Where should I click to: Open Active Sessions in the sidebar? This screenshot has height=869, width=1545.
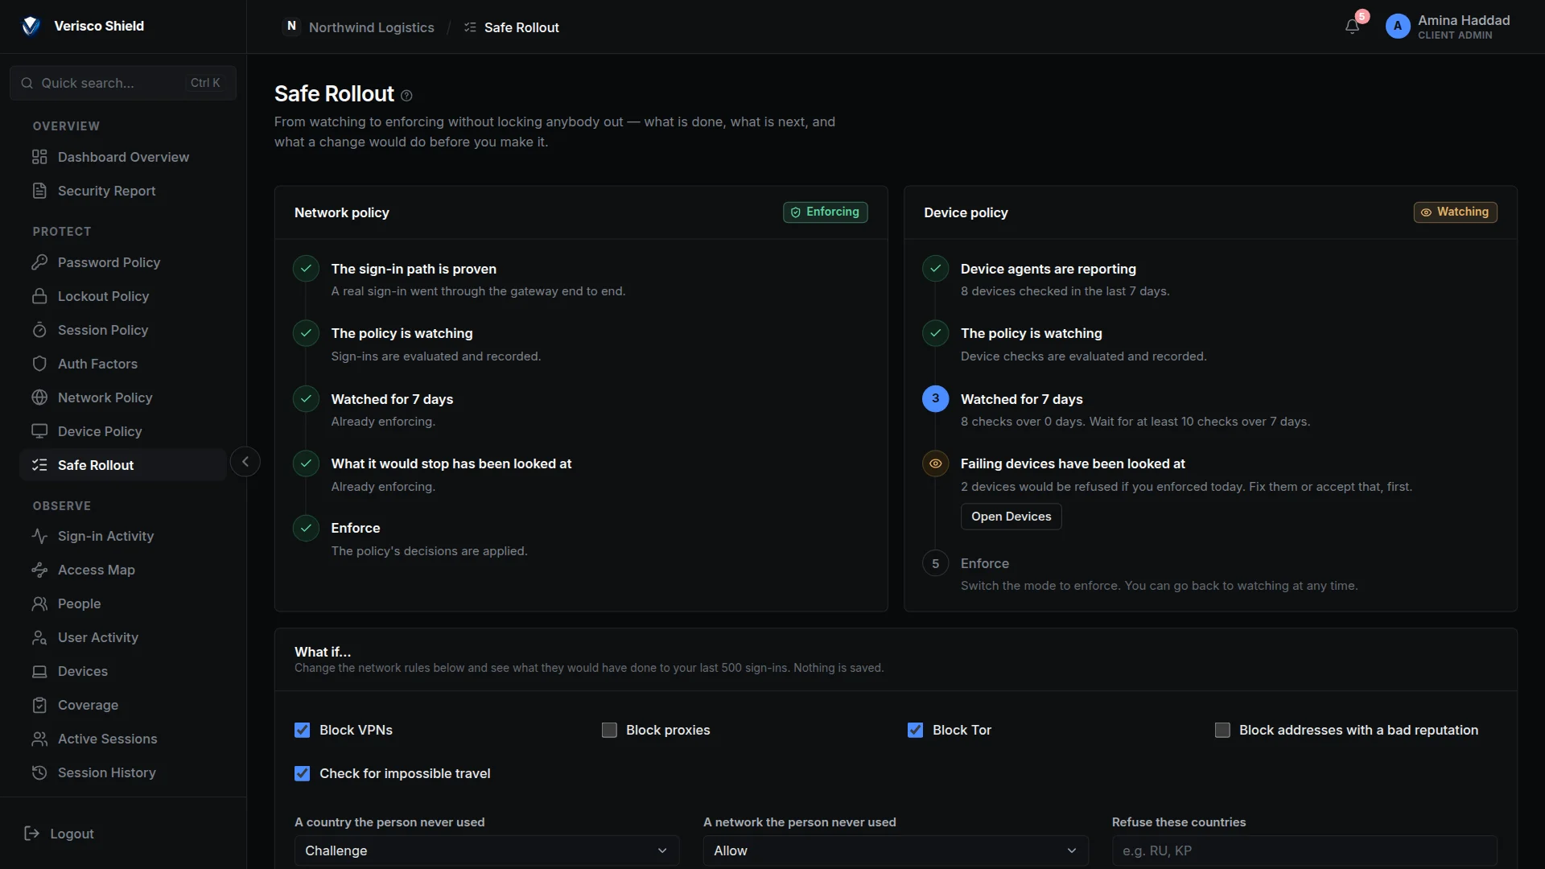(123, 739)
